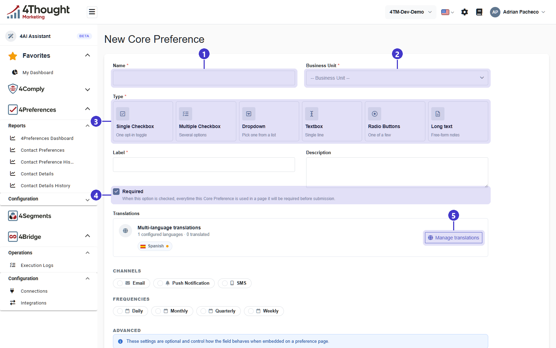Open the settings gear icon
The width and height of the screenshot is (556, 348).
coord(465,12)
